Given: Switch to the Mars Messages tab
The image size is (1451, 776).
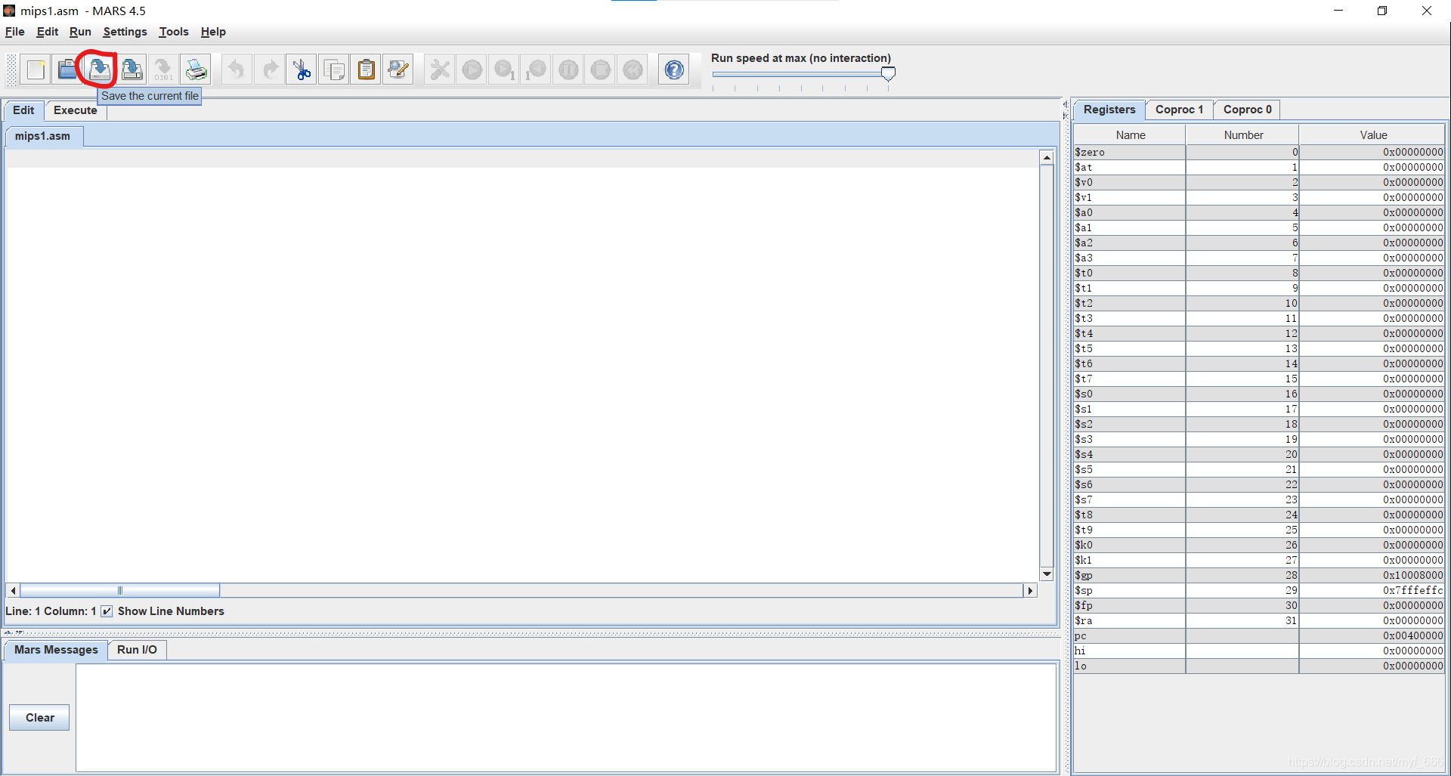Looking at the screenshot, I should pyautogui.click(x=56, y=650).
